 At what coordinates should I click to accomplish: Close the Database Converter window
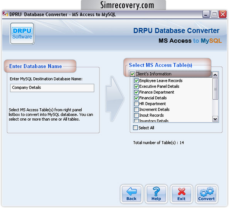[222, 14]
